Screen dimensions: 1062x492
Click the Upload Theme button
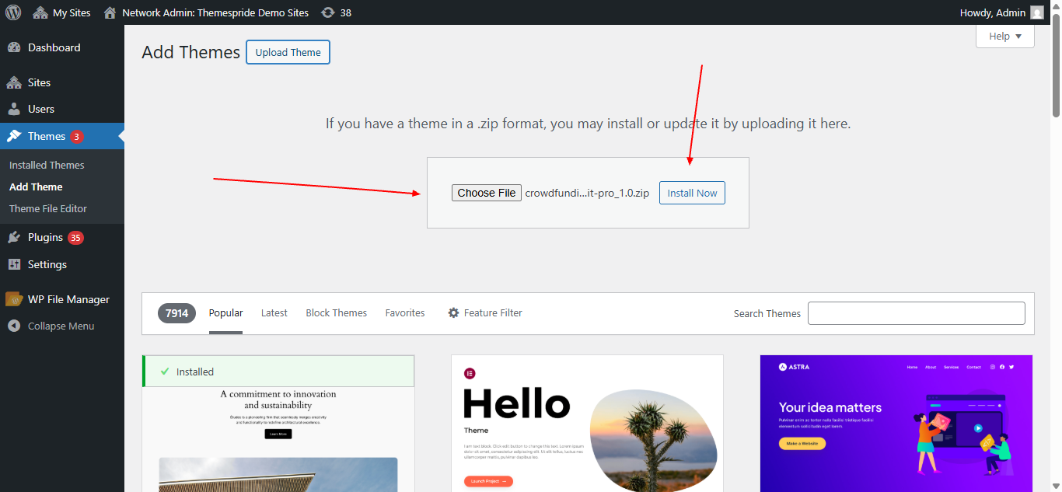288,52
